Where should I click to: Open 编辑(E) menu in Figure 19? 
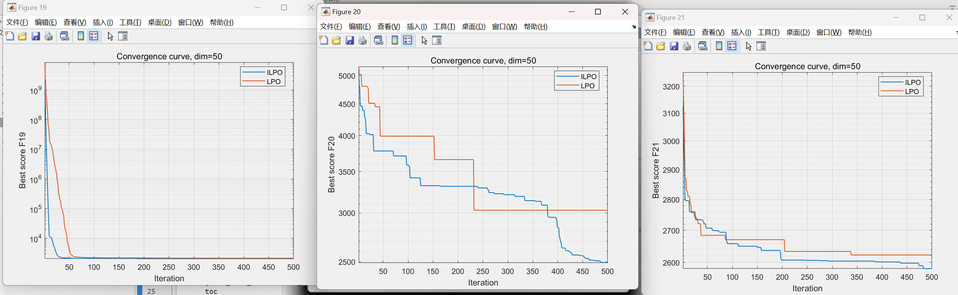click(46, 23)
